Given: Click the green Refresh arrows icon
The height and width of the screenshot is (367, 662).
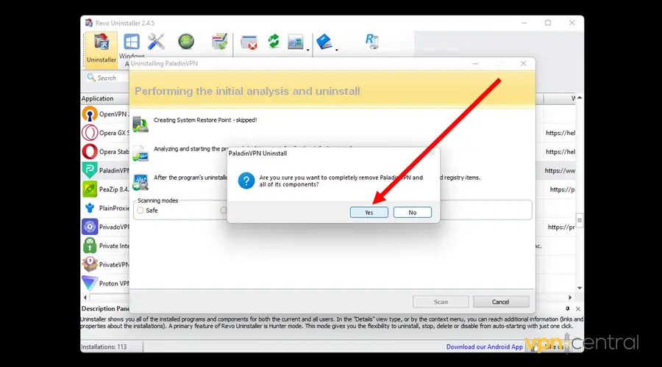Looking at the screenshot, I should [274, 41].
